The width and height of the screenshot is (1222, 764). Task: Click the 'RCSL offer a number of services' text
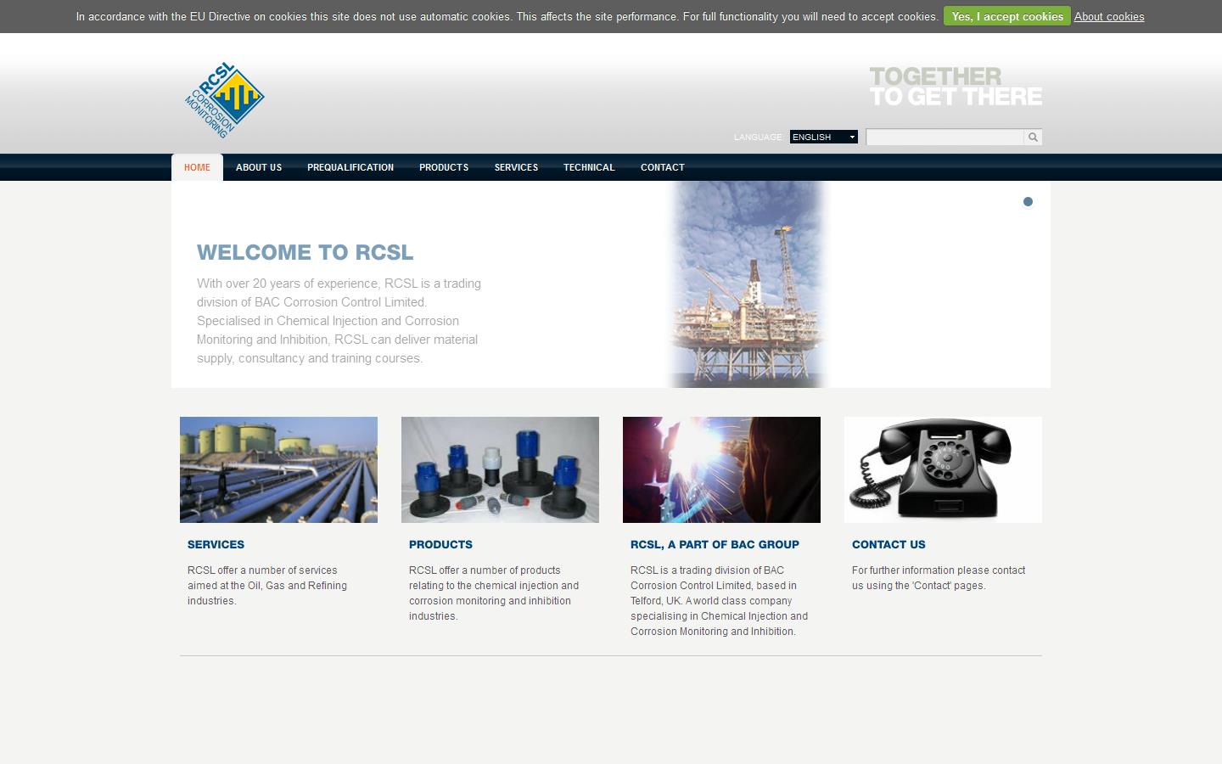coord(267,586)
